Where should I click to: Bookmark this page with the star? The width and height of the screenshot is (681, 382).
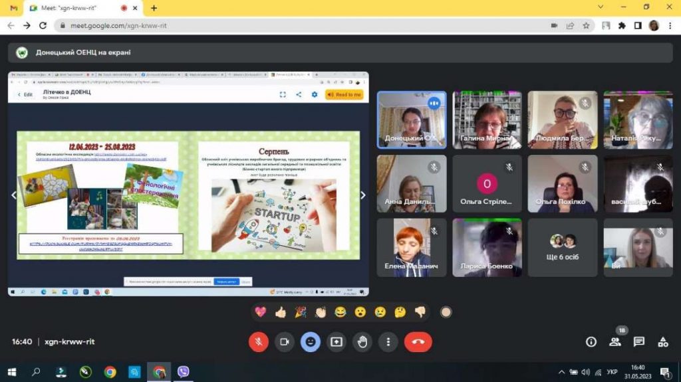point(586,26)
